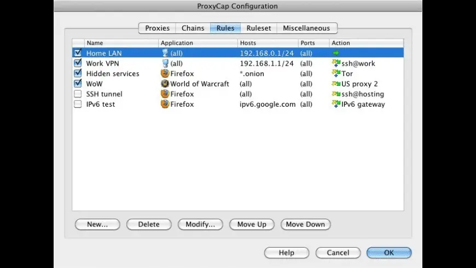Go to the Ruleset tab
476x268 pixels.
(x=259, y=28)
